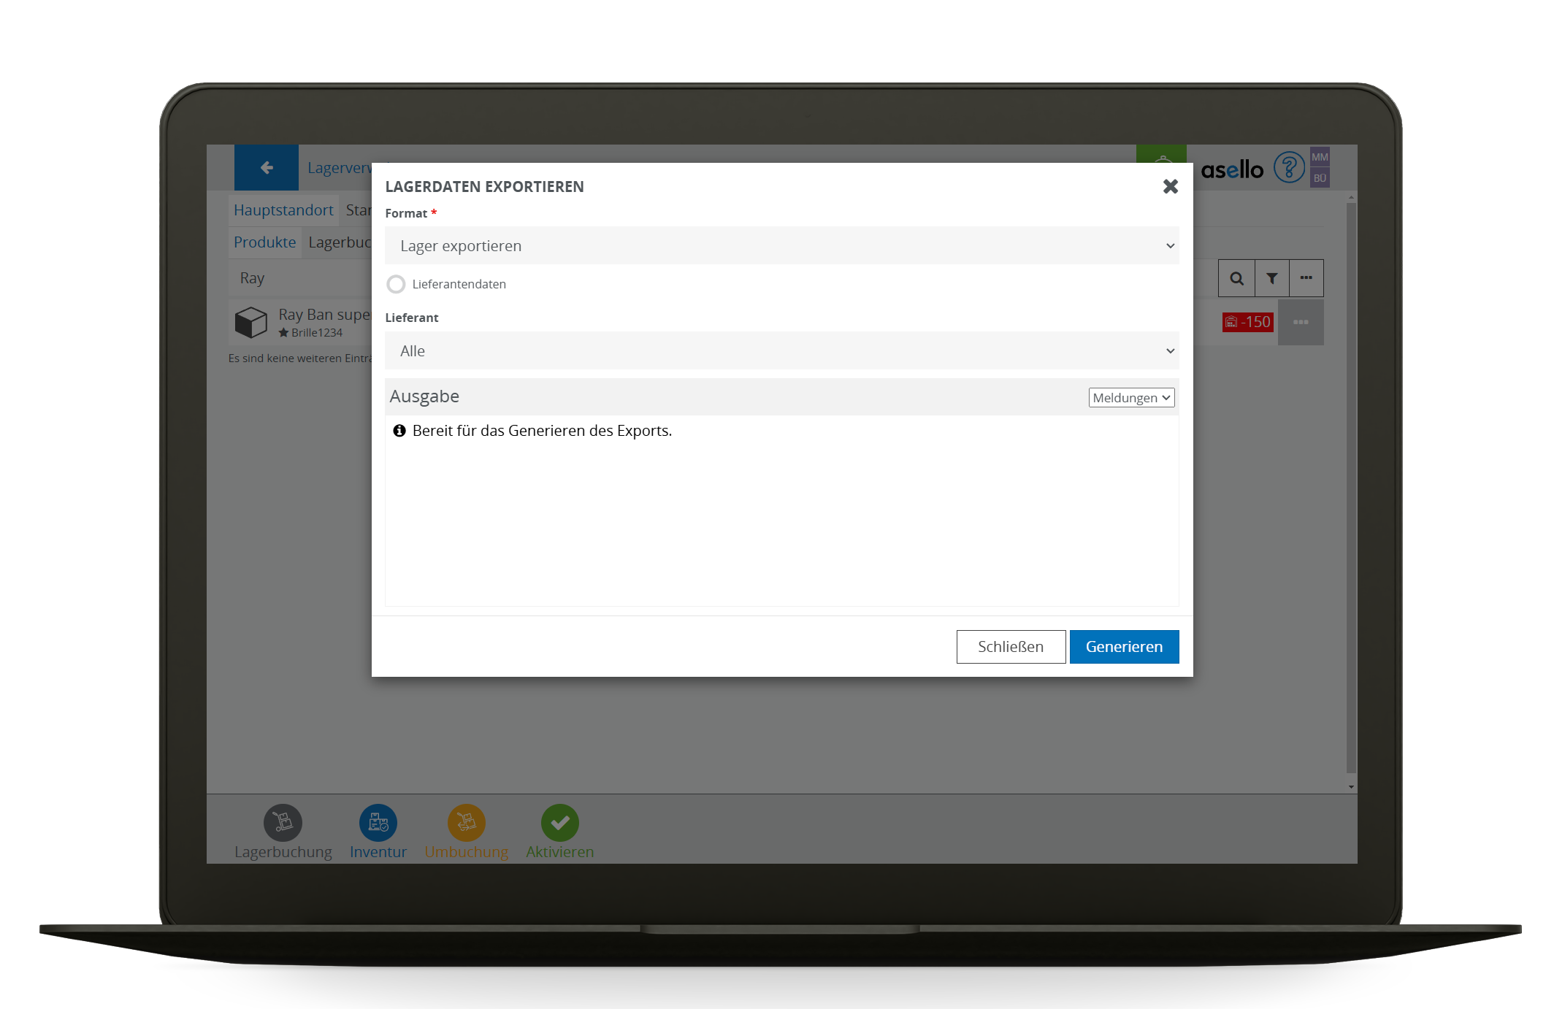
Task: Click the Lagerbuchung trolley icon
Action: coord(283,823)
